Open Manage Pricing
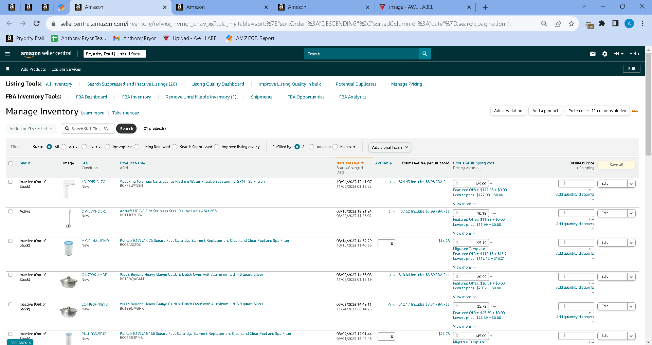The width and height of the screenshot is (652, 345). pyautogui.click(x=407, y=84)
